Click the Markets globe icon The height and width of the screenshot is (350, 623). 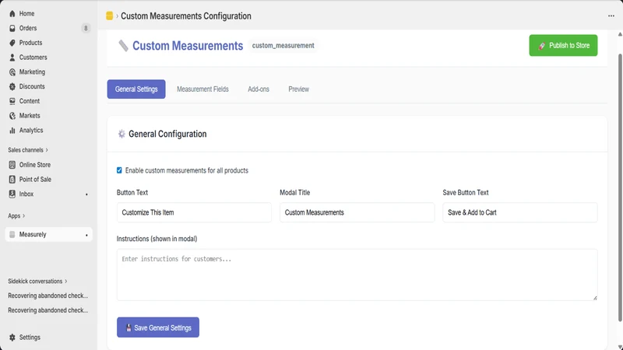click(x=12, y=116)
